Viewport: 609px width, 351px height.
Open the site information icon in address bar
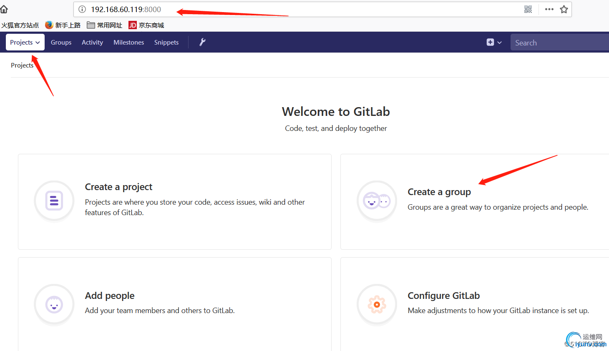(x=82, y=9)
